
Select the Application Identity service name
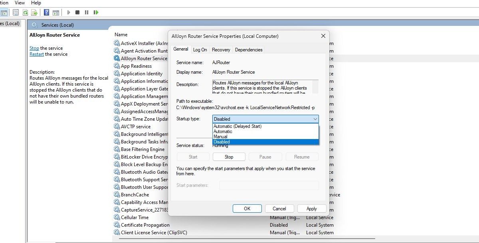tap(142, 74)
